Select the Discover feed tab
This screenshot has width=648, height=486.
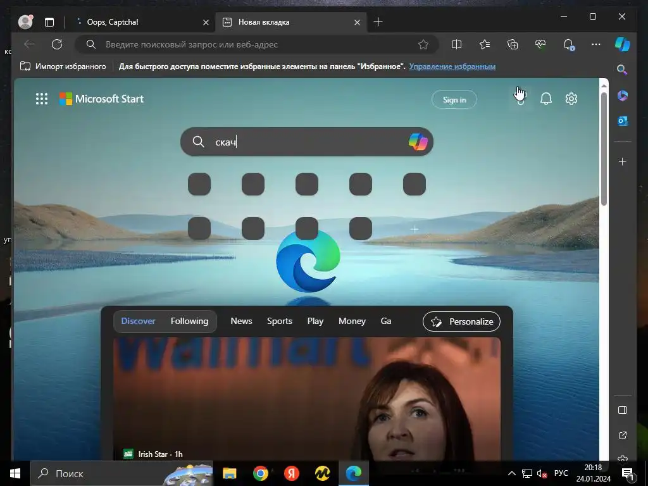(x=138, y=321)
